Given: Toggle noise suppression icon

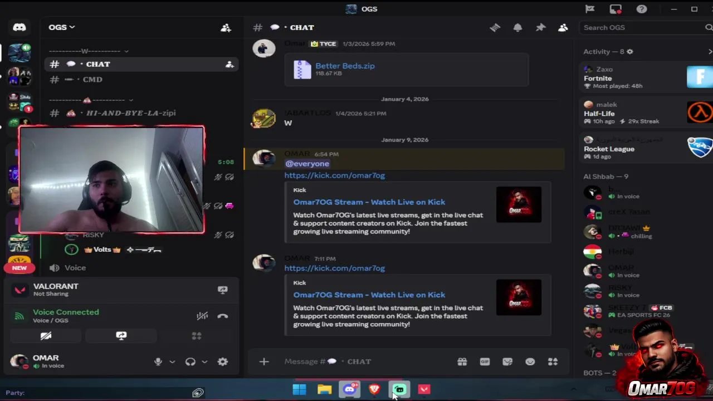Looking at the screenshot, I should point(202,316).
